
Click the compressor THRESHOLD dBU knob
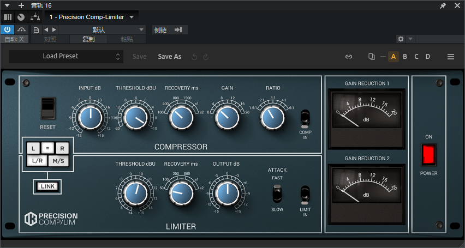136,118
